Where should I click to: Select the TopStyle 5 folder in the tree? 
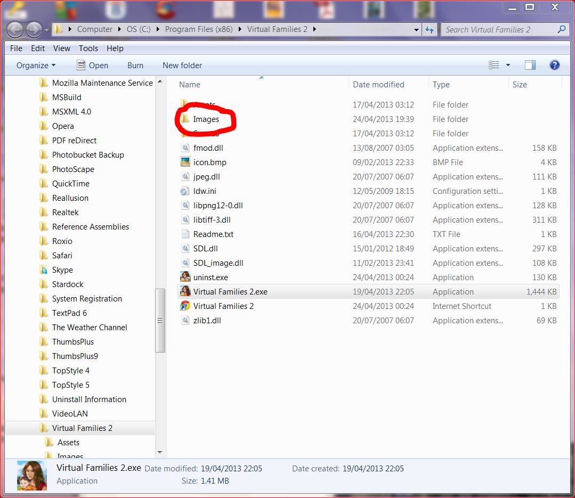(64, 385)
